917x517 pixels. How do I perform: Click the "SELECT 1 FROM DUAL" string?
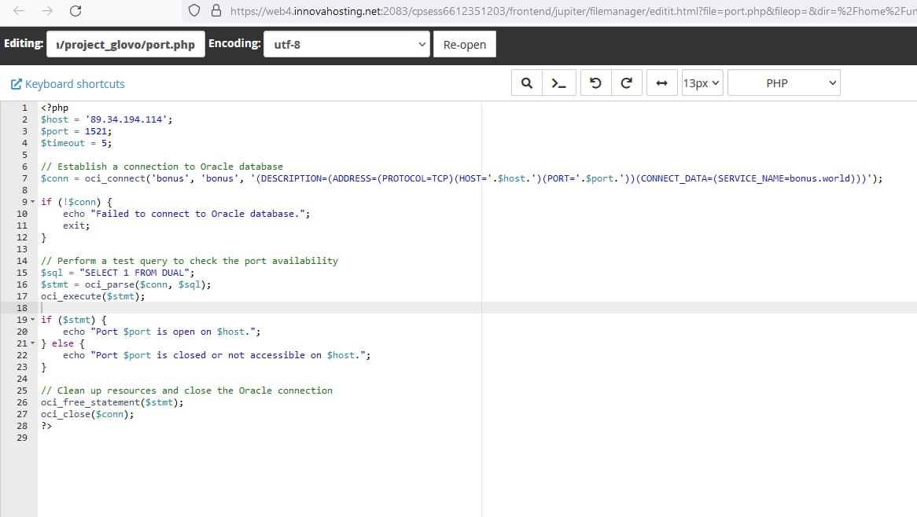coord(134,273)
